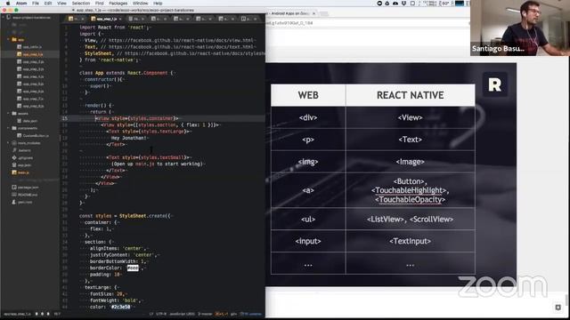Open CustomButton.js under components folder
Viewport: 570px width, 320px height.
pyautogui.click(x=36, y=135)
